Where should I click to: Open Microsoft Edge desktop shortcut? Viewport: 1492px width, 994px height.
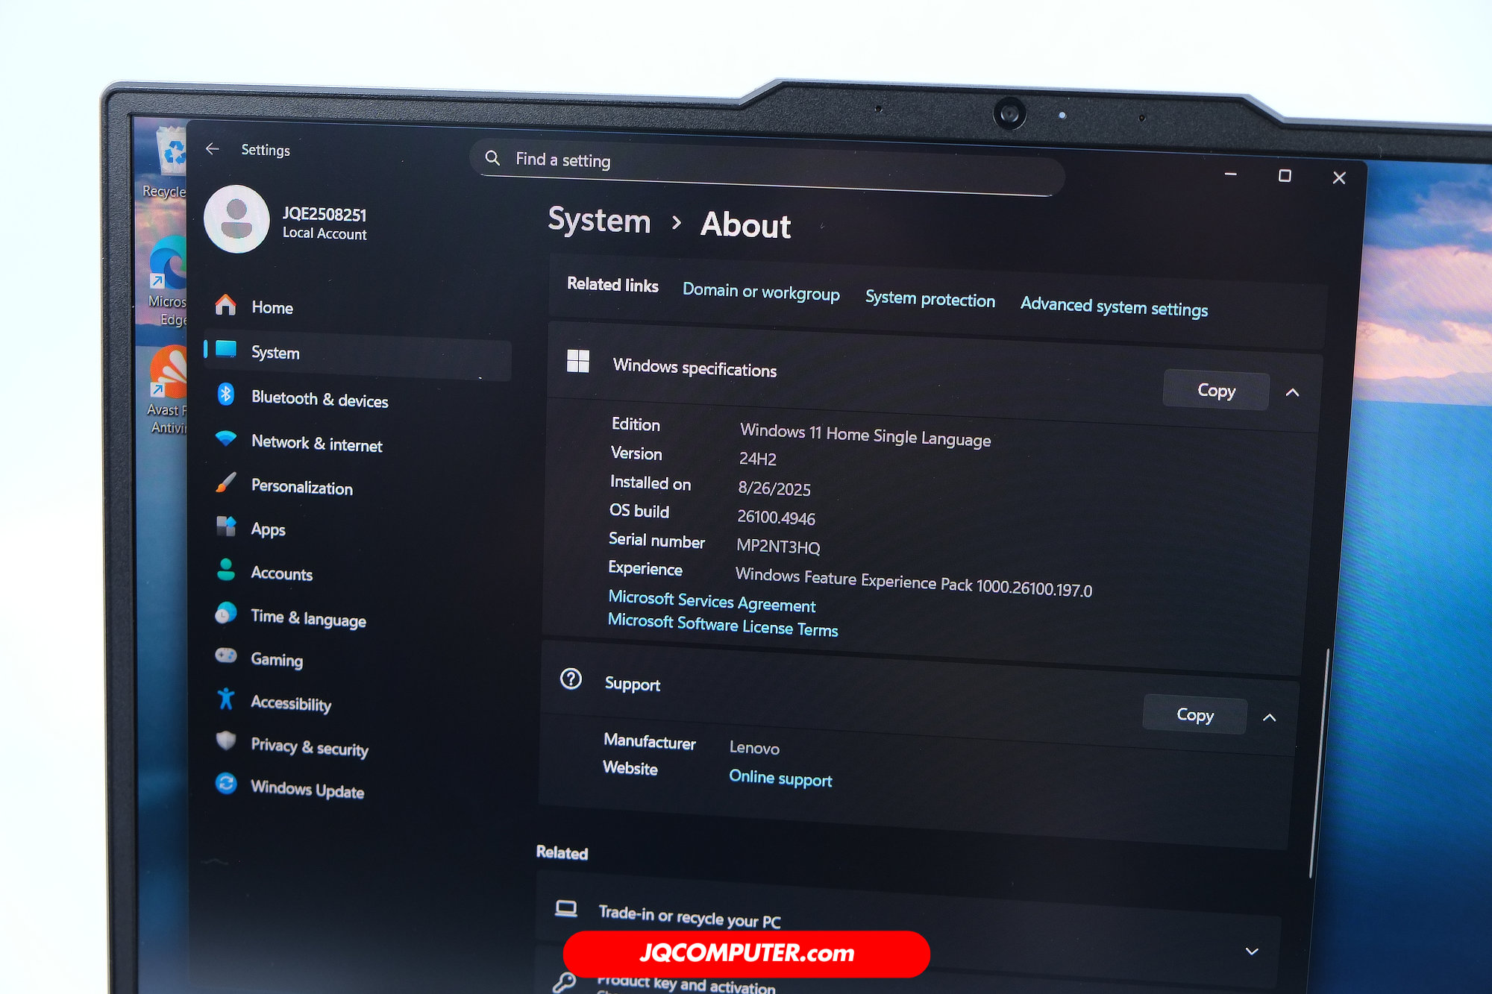pyautogui.click(x=167, y=281)
